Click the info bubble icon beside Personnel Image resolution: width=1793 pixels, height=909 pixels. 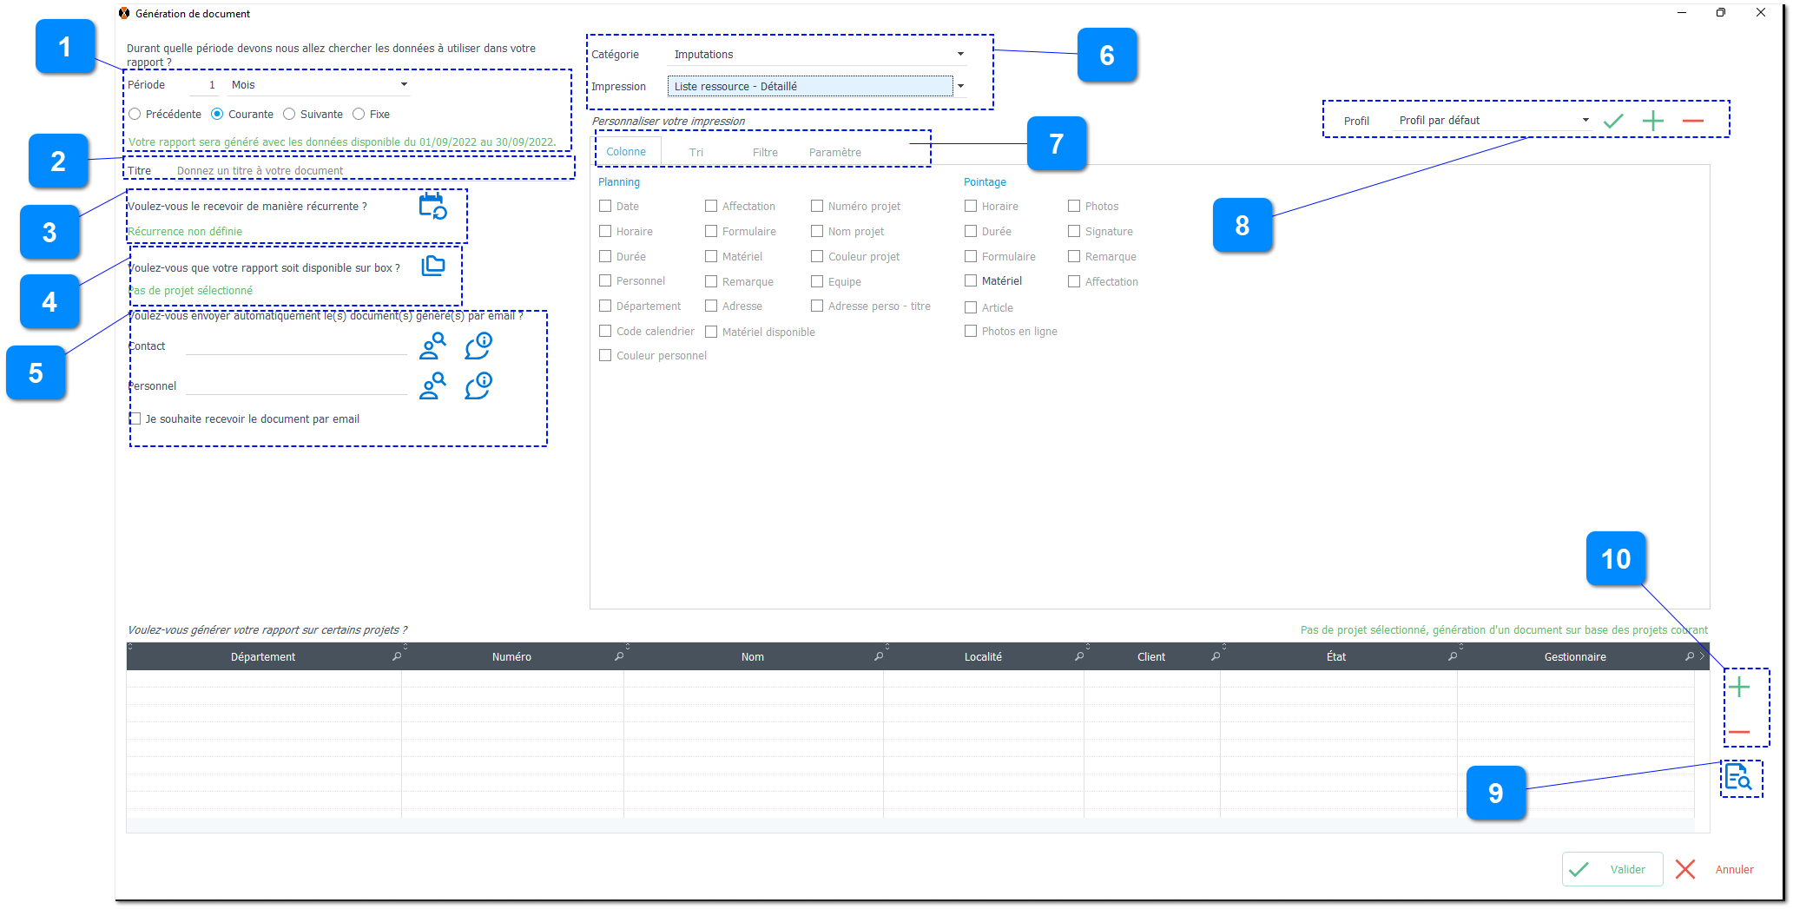point(478,385)
